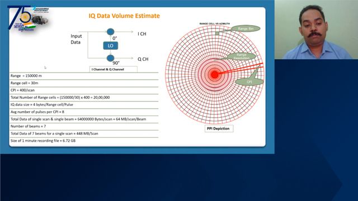Click the I Channel & Q Channel caption
The width and height of the screenshot is (358, 201).
(114, 69)
